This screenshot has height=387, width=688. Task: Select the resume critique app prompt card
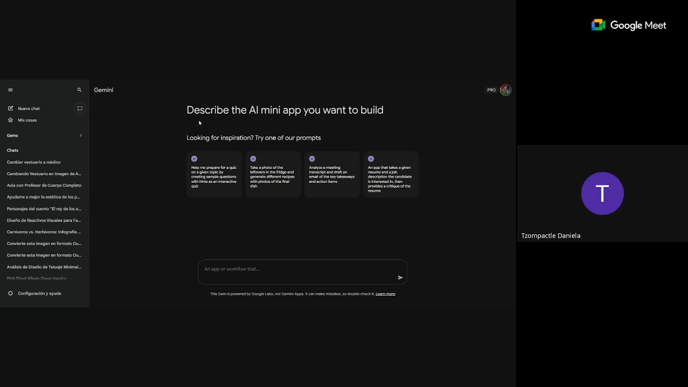point(391,175)
